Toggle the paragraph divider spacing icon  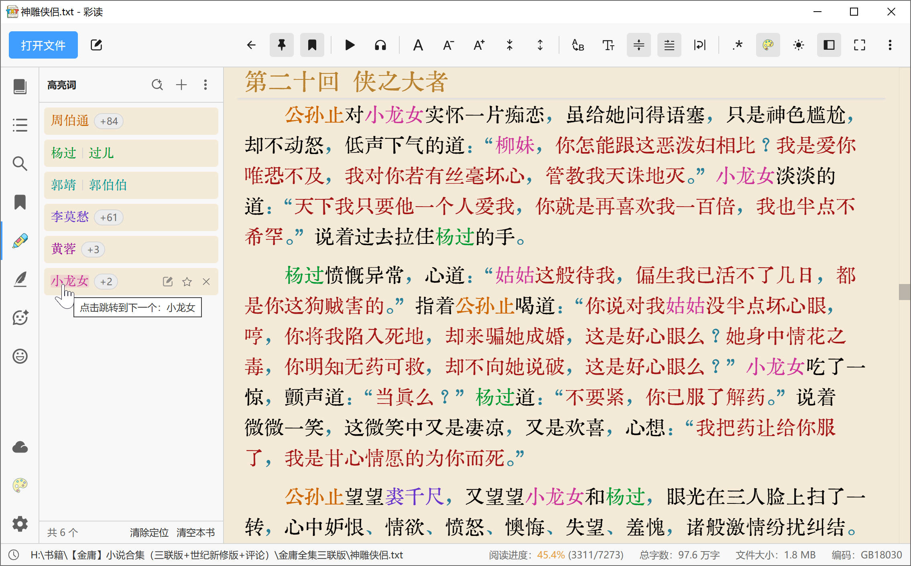pyautogui.click(x=639, y=45)
